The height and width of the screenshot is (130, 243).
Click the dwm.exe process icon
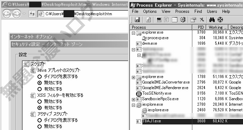coord(139,44)
